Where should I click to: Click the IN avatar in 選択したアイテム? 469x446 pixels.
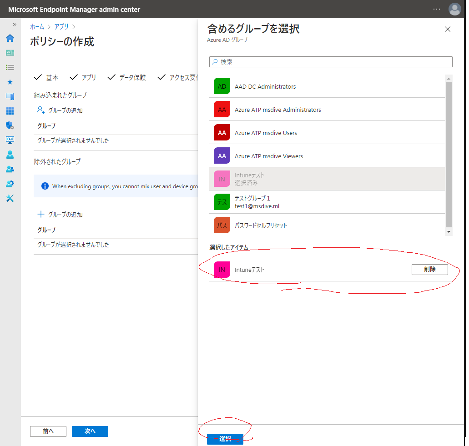tap(222, 270)
